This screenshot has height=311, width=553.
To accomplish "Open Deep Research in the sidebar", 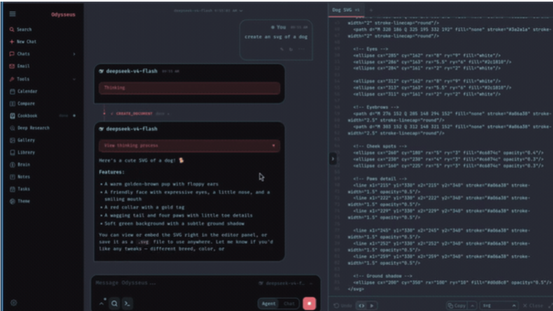I will (x=30, y=128).
